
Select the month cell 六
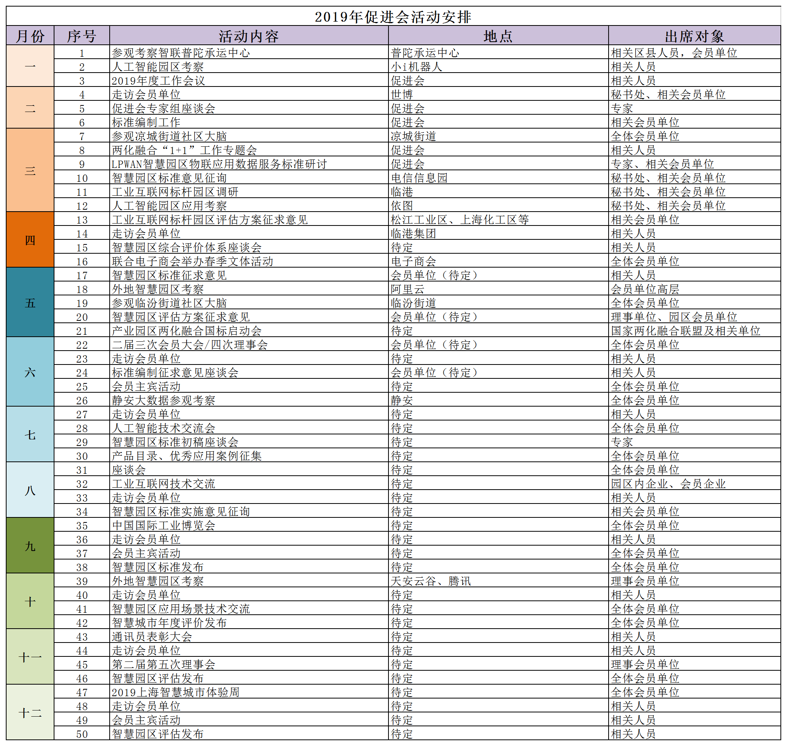click(30, 371)
